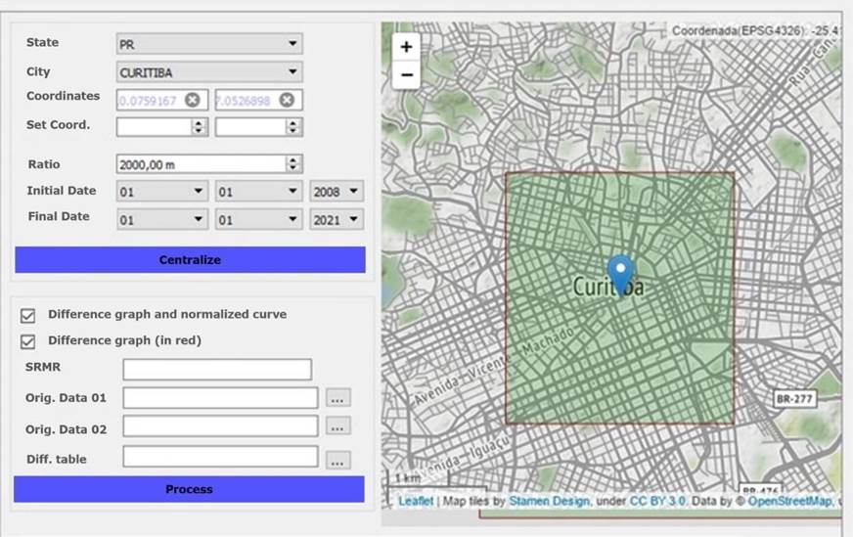Clear the second coordinate field
853x537 pixels.
286,100
